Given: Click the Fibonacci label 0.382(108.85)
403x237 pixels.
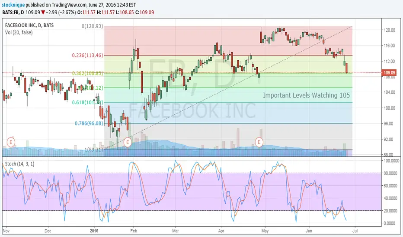Looking at the screenshot, I should pyautogui.click(x=87, y=73).
